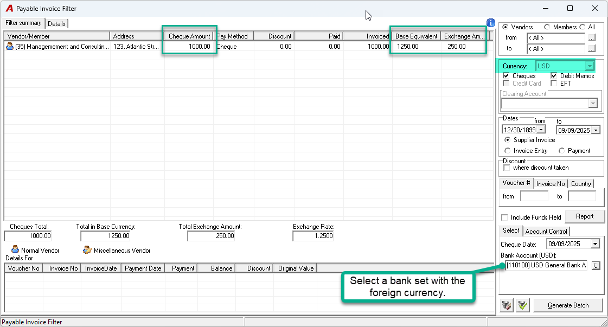Open the Dates 'to' date picker arrow
This screenshot has width=608, height=327.
pos(596,130)
